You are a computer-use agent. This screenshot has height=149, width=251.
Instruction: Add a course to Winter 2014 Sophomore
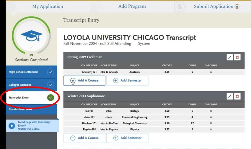coord(84,138)
